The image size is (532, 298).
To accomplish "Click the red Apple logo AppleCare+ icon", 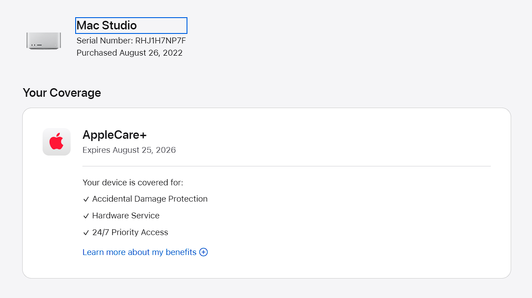I will point(57,142).
